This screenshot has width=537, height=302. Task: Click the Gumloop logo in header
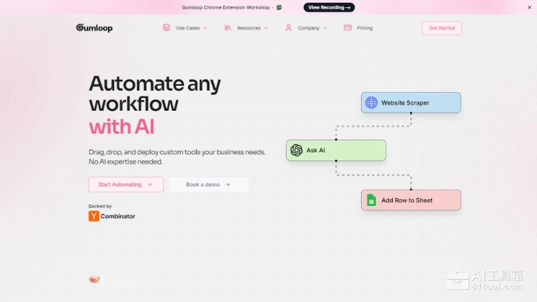(94, 28)
